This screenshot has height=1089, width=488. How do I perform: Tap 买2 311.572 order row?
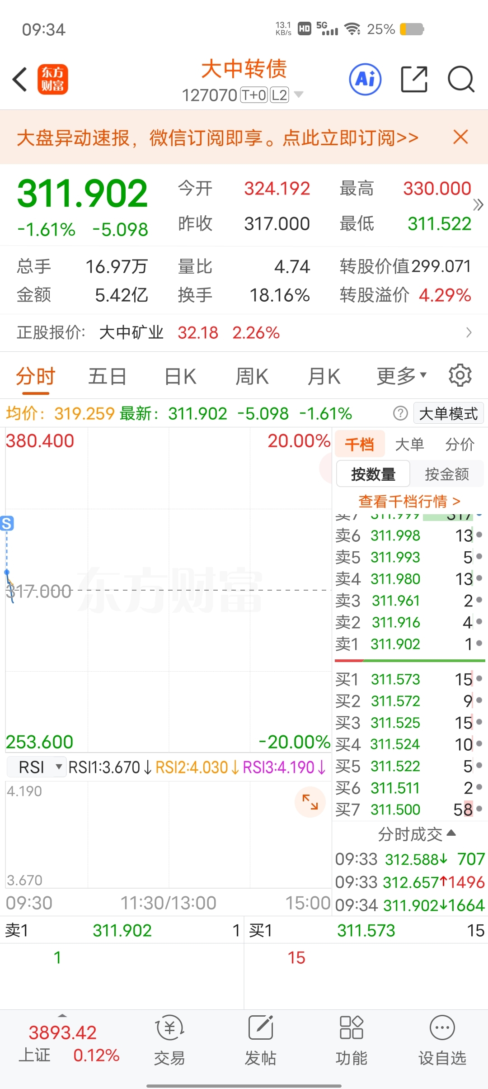click(409, 701)
